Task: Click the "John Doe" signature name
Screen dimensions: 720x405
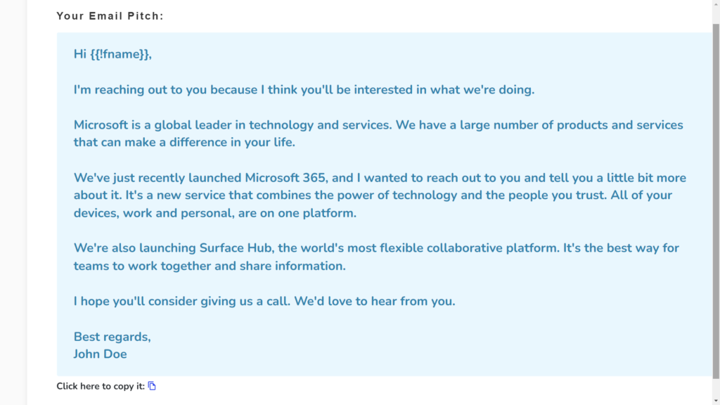Action: point(100,354)
